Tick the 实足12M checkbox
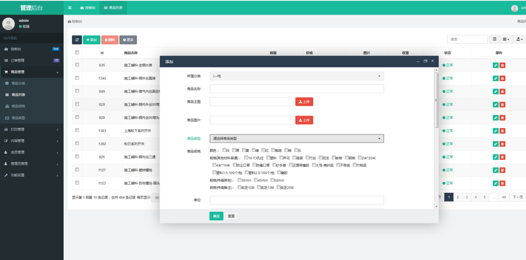This screenshot has width=526, height=260. (x=239, y=187)
